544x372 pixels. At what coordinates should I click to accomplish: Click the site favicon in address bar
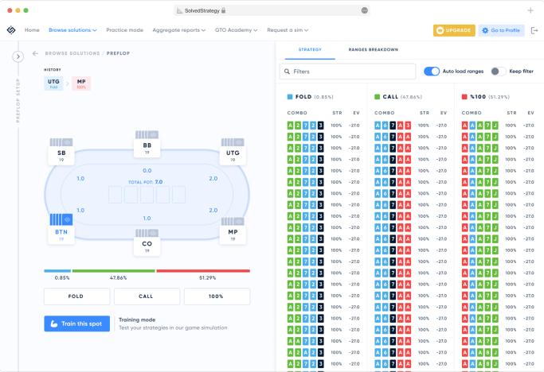click(180, 11)
